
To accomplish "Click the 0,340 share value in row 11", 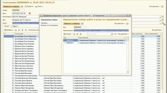I will tap(142, 61).
